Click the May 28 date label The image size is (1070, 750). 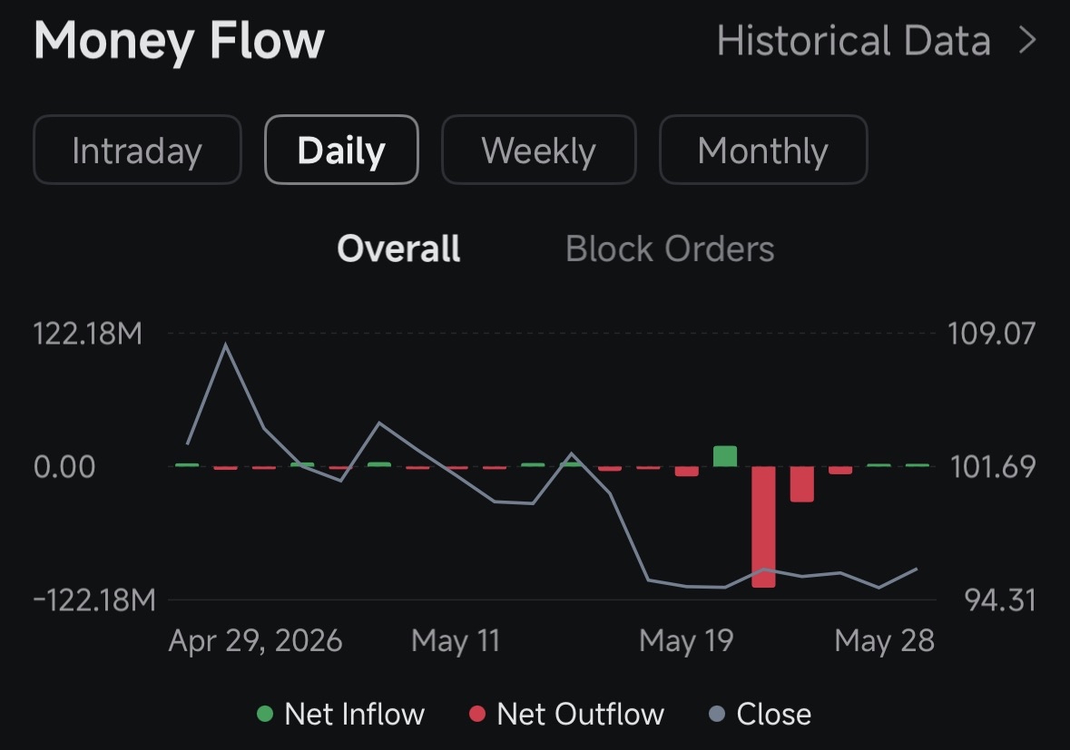point(884,641)
